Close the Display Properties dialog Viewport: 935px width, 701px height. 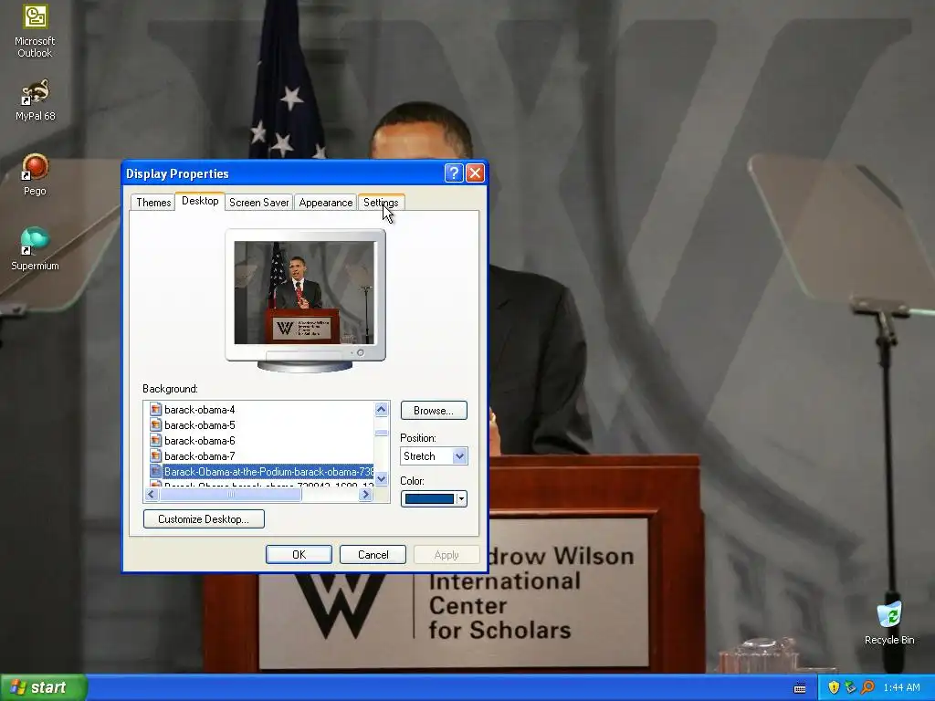coord(475,173)
